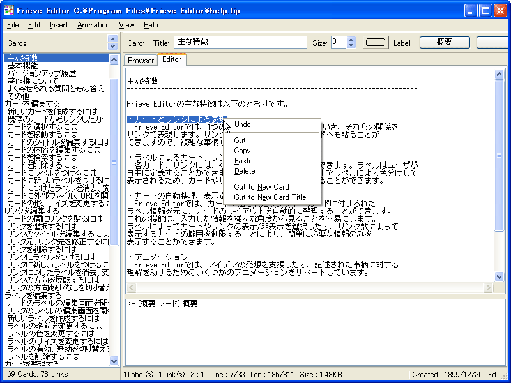Click the card Title input field
The height and width of the screenshot is (383, 511).
pyautogui.click(x=241, y=42)
